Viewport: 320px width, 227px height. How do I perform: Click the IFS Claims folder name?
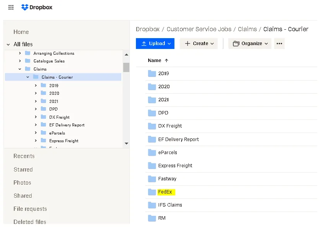(x=170, y=205)
